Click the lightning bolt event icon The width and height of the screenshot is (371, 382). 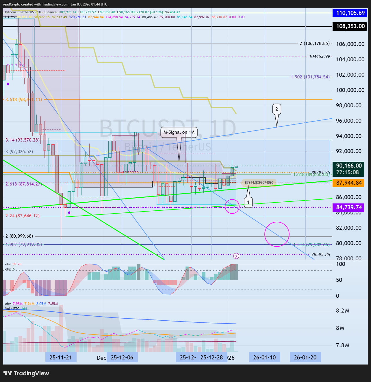[x=236, y=256]
